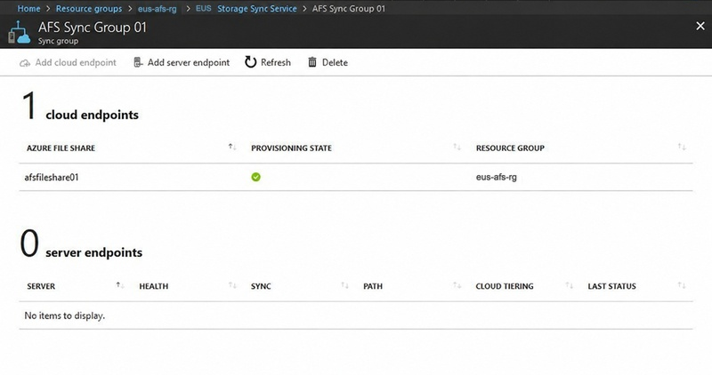Image resolution: width=712 pixels, height=375 pixels.
Task: Go to Home in breadcrumb
Action: point(28,8)
